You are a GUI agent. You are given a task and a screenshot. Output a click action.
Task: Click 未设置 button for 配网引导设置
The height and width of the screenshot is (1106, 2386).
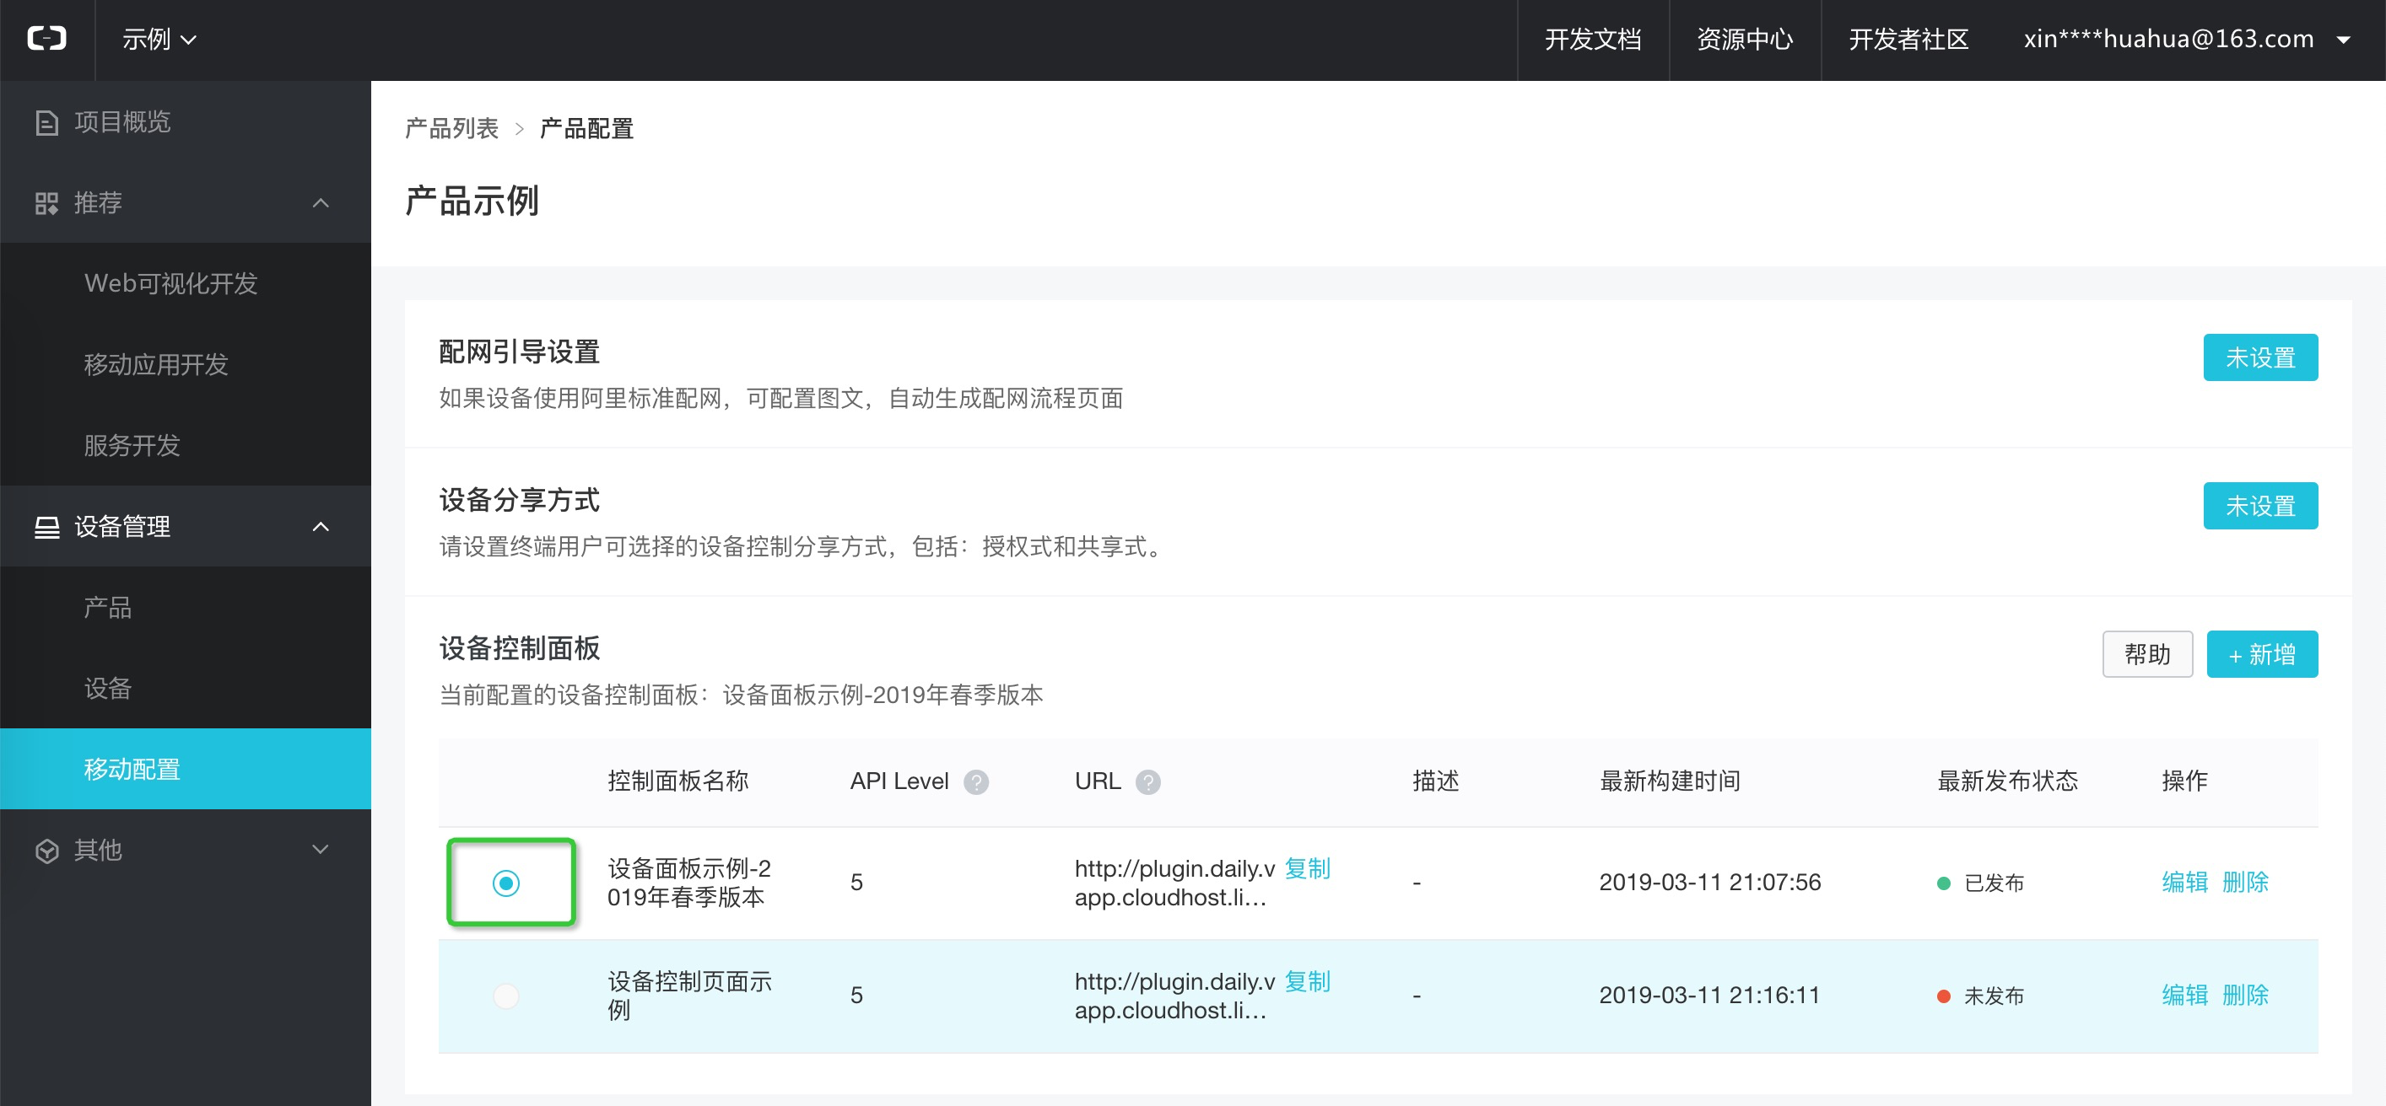pyautogui.click(x=2260, y=357)
